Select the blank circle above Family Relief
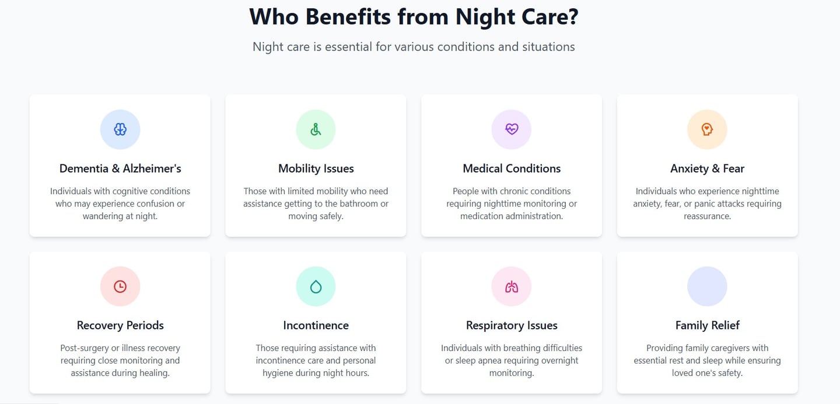Image resolution: width=840 pixels, height=404 pixels. 707,286
